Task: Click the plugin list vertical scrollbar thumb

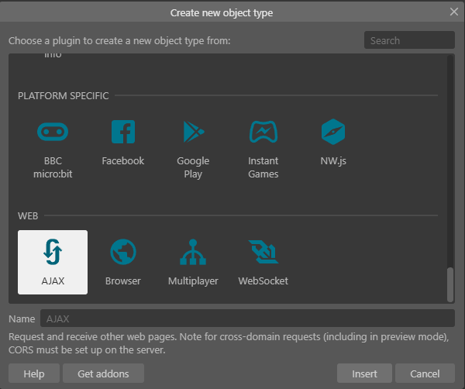Action: point(450,284)
